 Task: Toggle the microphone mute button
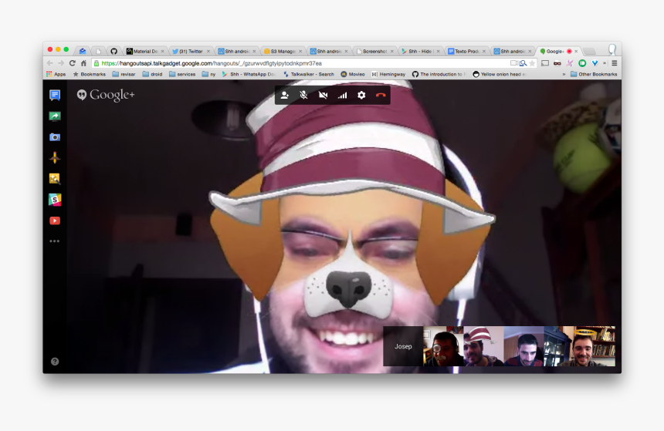point(304,96)
